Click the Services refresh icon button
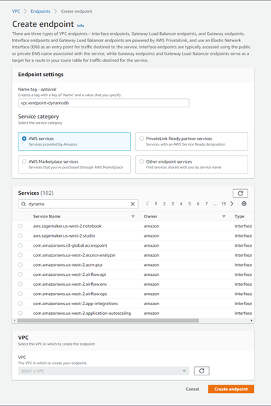This screenshot has width=271, height=406. point(240,193)
